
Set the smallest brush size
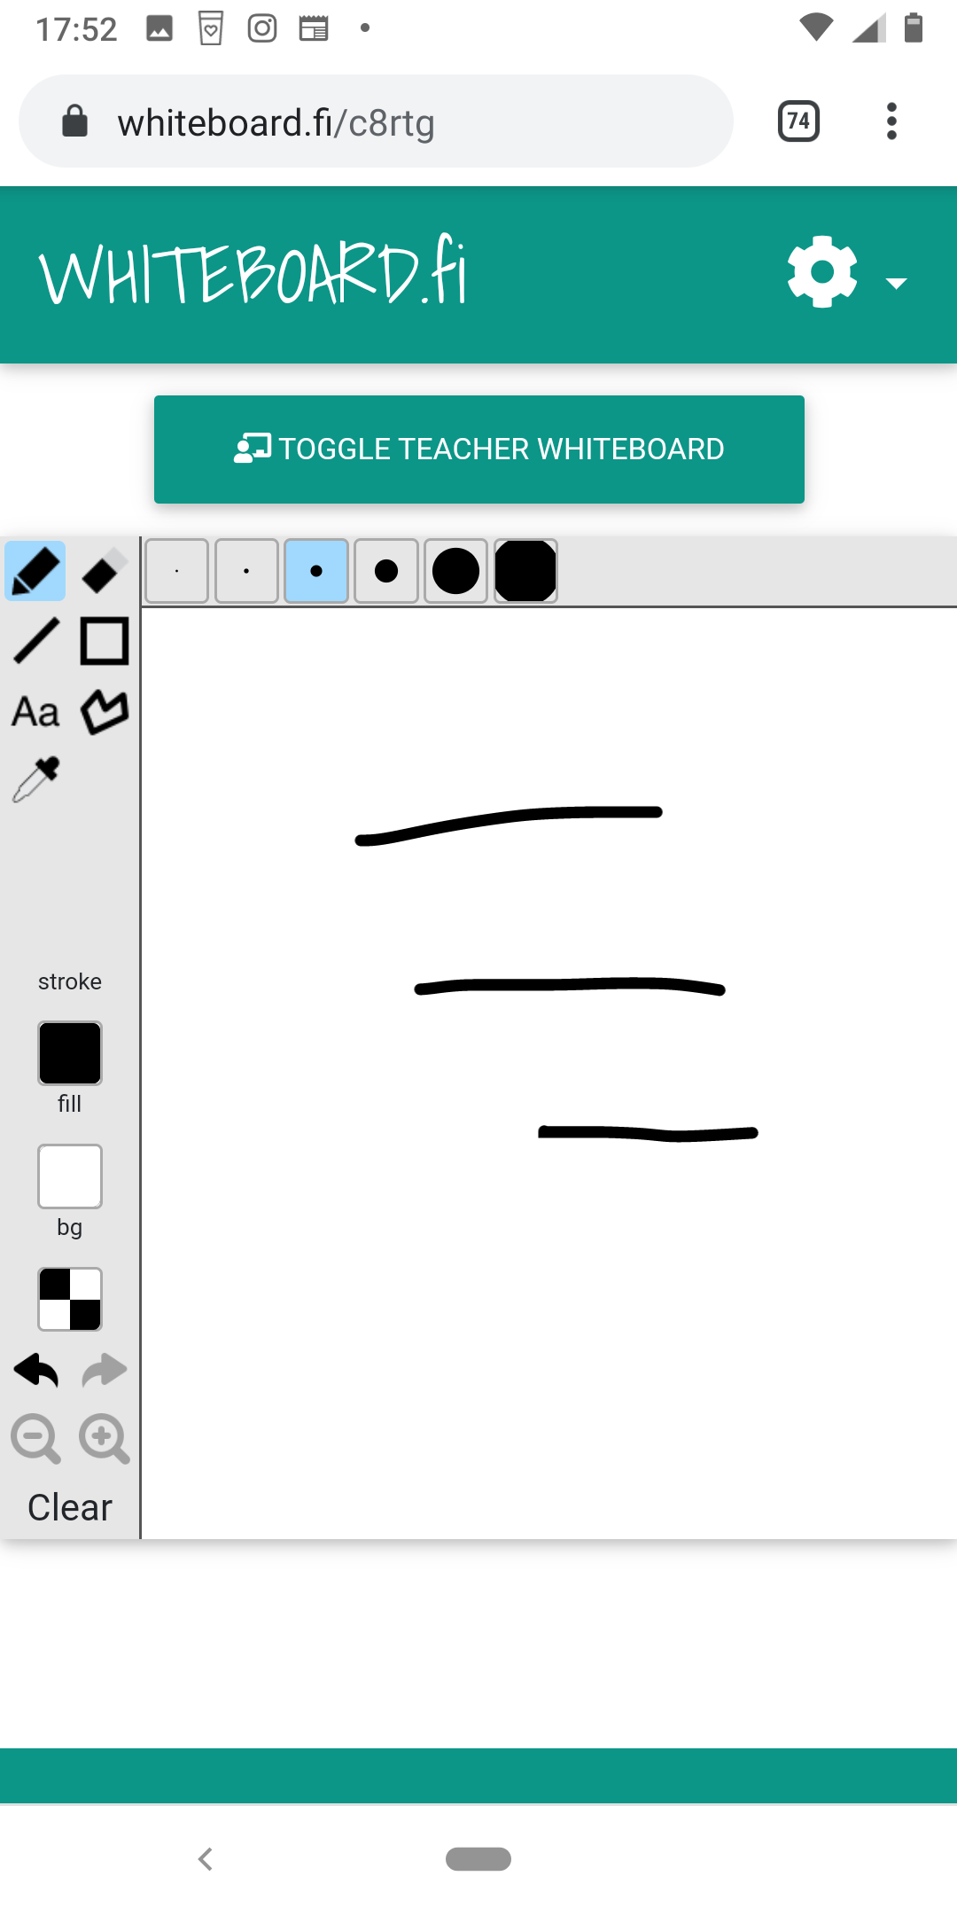point(177,571)
